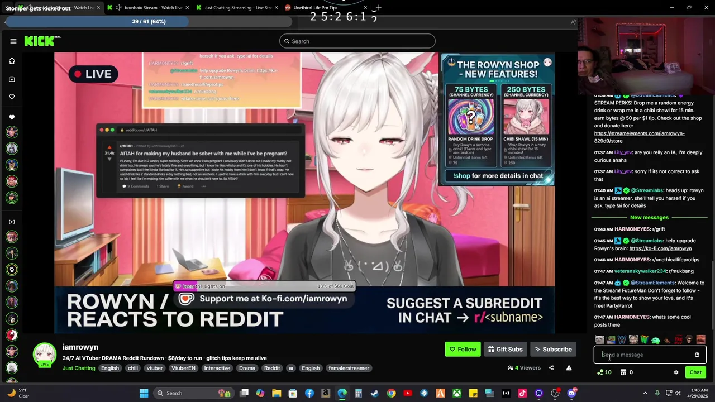Open the Windows Start menu
This screenshot has width=715, height=402.
pyautogui.click(x=144, y=393)
